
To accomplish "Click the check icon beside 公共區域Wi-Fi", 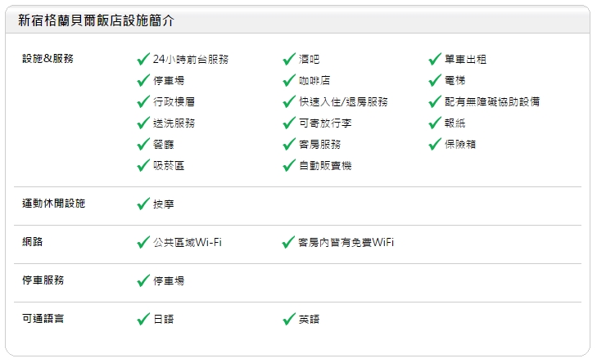I will [x=144, y=242].
